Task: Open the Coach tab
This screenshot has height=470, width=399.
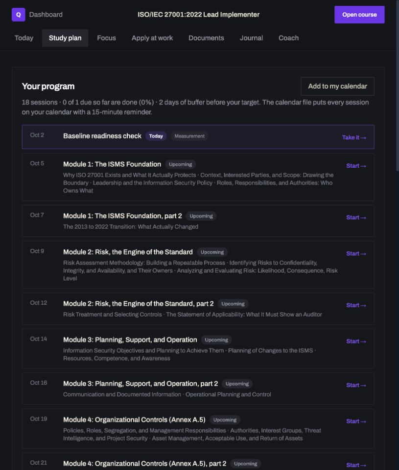Action: 289,38
